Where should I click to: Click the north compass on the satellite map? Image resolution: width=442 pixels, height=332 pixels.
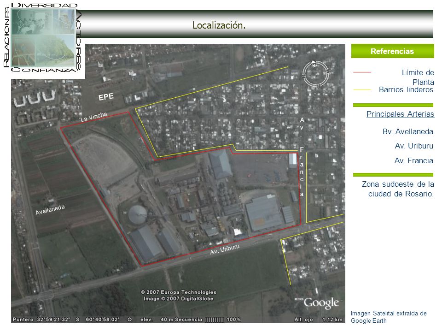pos(315,74)
